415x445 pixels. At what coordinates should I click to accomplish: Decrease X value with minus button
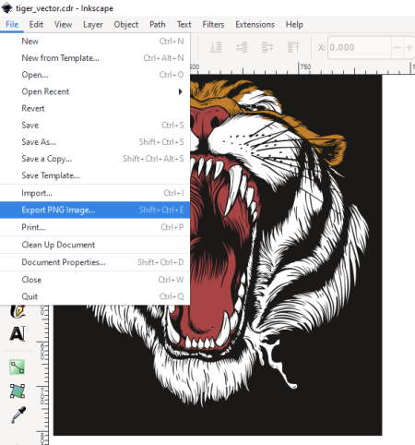point(397,48)
